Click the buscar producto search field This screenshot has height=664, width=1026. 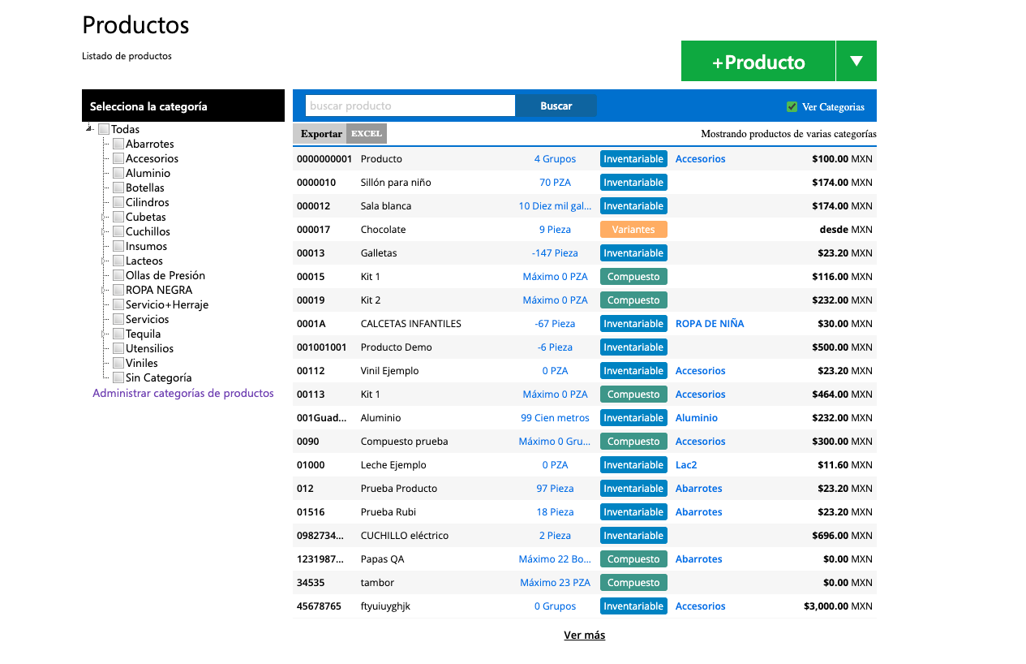pyautogui.click(x=410, y=106)
